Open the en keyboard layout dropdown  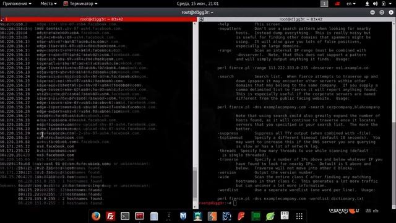[x=351, y=4]
